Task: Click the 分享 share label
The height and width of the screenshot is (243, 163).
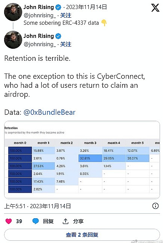Action: tap(78, 221)
